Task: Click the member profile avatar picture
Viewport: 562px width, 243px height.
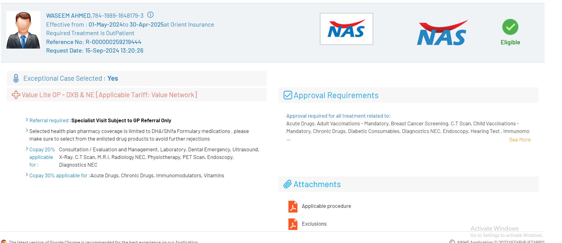Action: tap(23, 30)
